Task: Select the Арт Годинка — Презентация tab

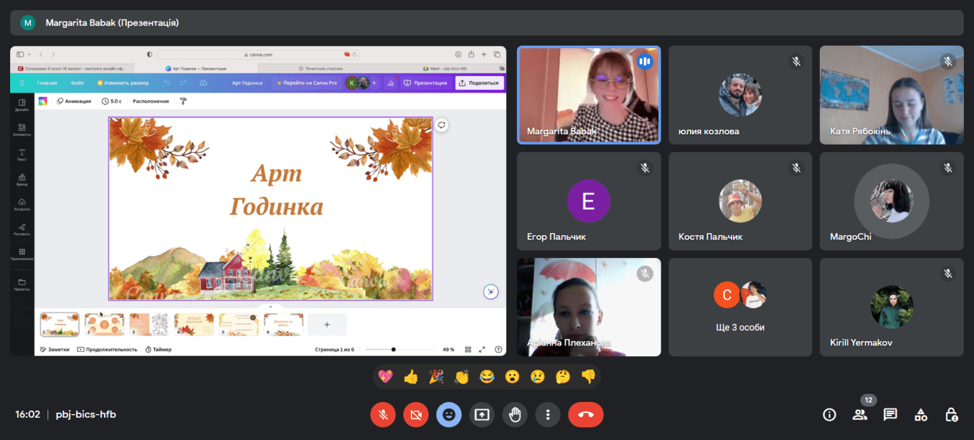Action: tap(196, 68)
